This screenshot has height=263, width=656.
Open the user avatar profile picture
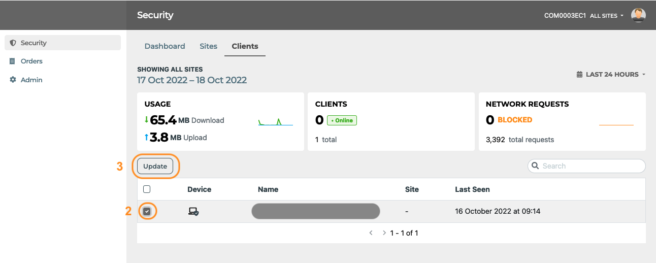(638, 15)
